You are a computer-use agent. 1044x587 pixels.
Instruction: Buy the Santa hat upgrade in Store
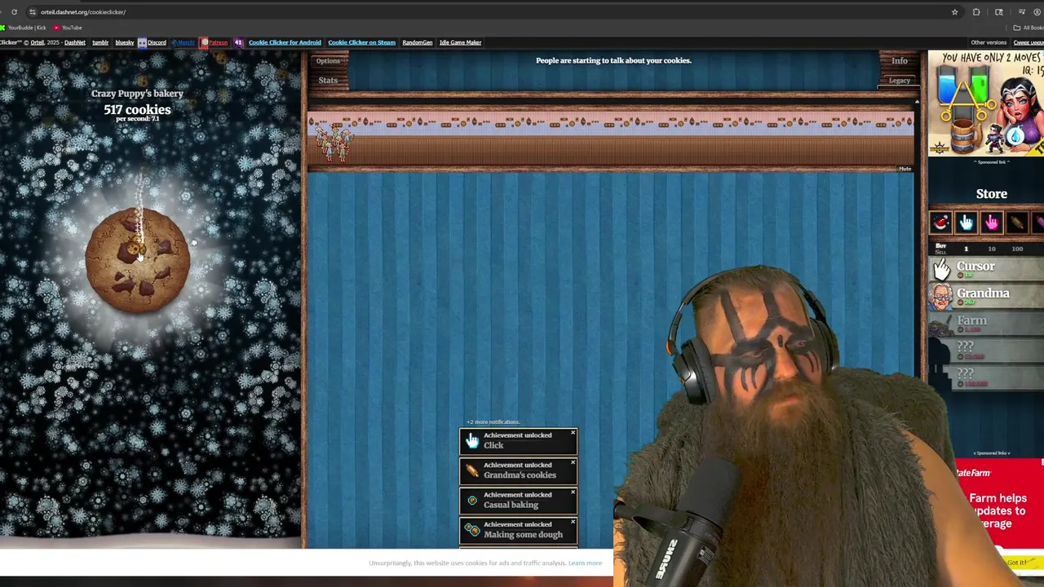pyautogui.click(x=941, y=222)
